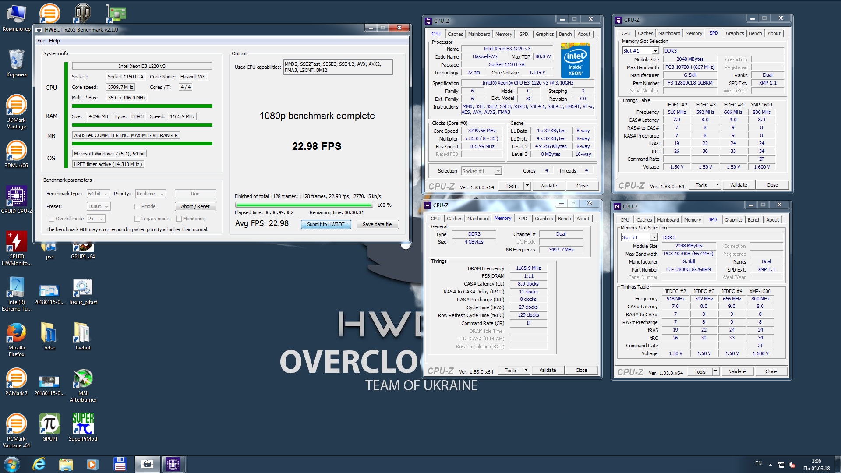Open Windows Explorer taskbar icon
Screen dimensions: 841x473
point(66,464)
